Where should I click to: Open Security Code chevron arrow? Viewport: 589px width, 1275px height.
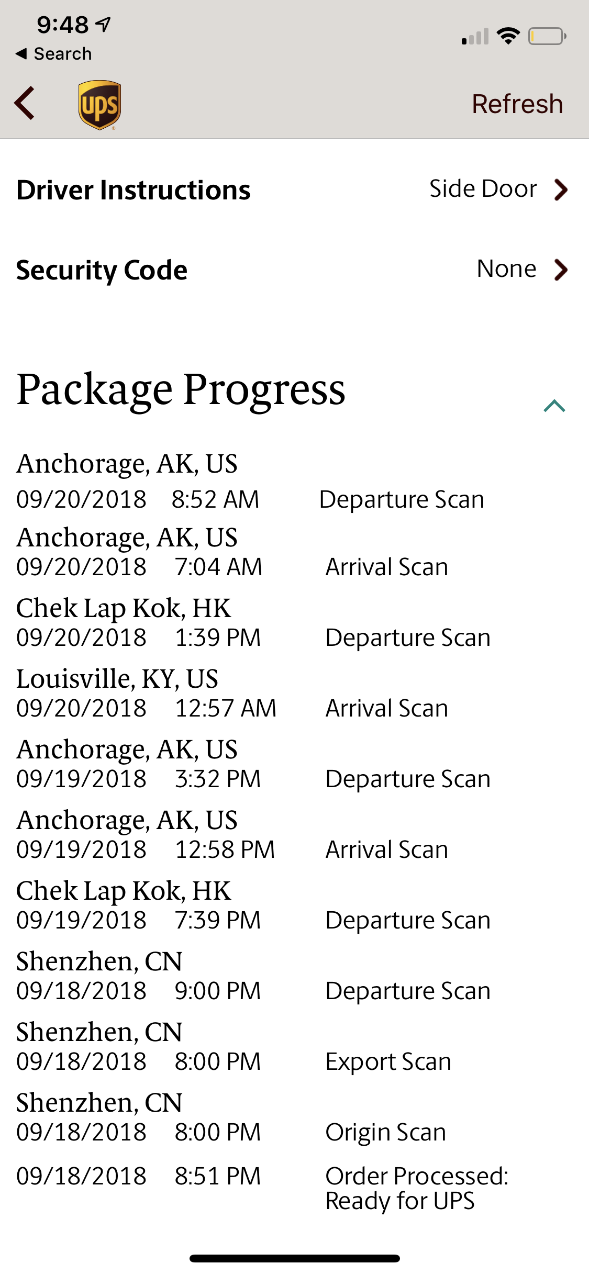pos(561,270)
